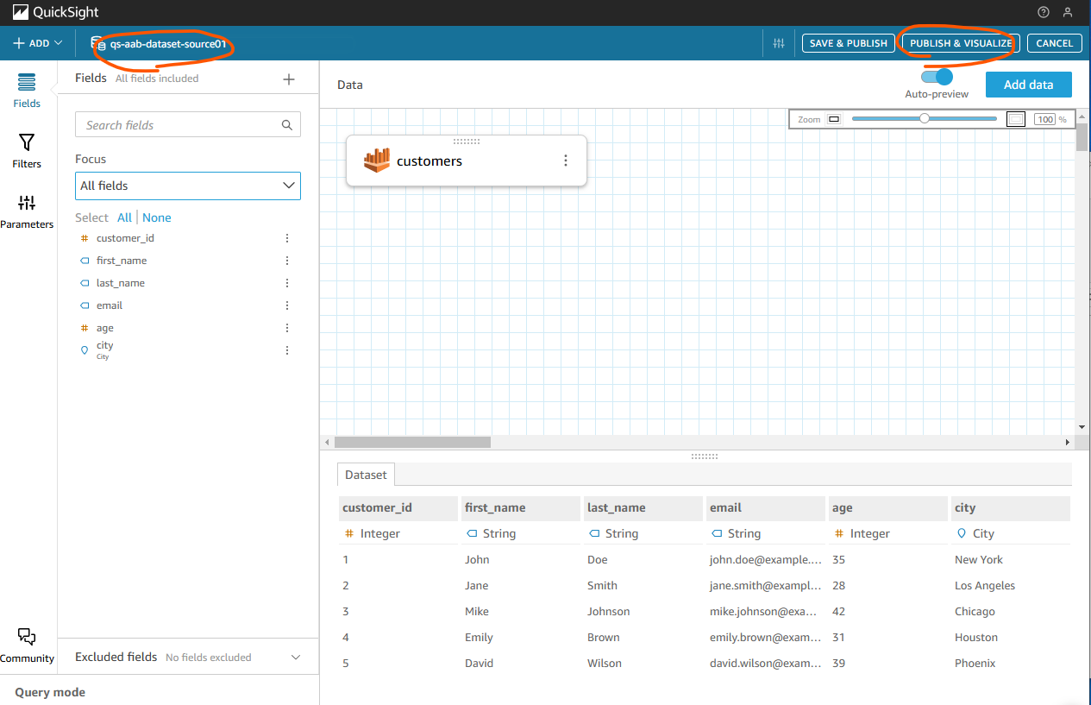Open options menu for customer_id field
This screenshot has height=705, width=1091.
[x=287, y=238]
